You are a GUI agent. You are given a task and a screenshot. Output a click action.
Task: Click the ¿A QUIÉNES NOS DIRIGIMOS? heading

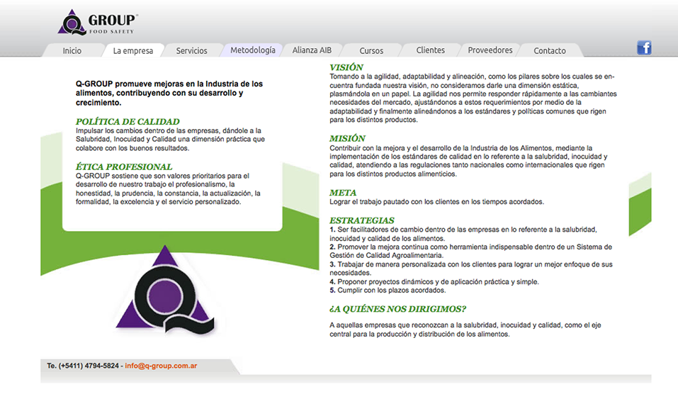click(x=398, y=309)
